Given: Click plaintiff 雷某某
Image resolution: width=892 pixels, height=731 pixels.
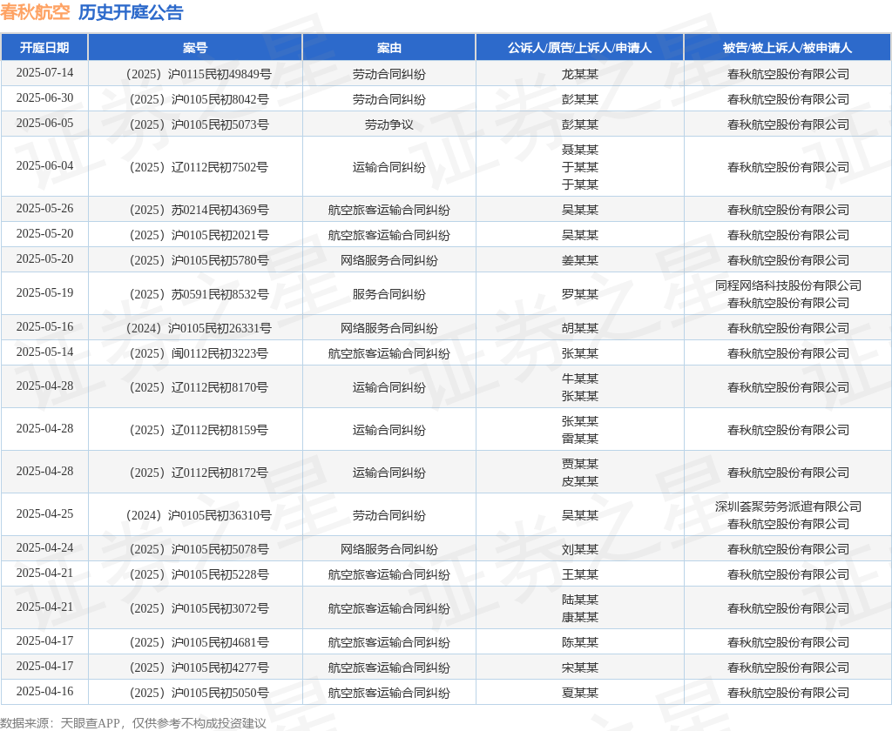Looking at the screenshot, I should 579,439.
